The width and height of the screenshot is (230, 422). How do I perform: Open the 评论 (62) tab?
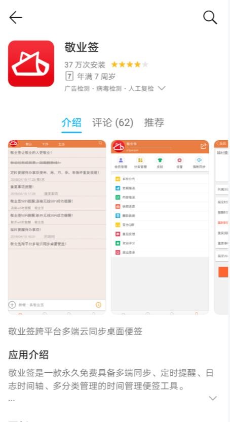tap(112, 123)
